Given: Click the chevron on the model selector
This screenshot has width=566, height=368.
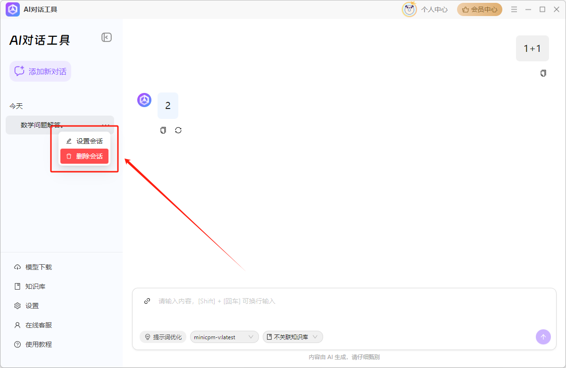Looking at the screenshot, I should (251, 337).
